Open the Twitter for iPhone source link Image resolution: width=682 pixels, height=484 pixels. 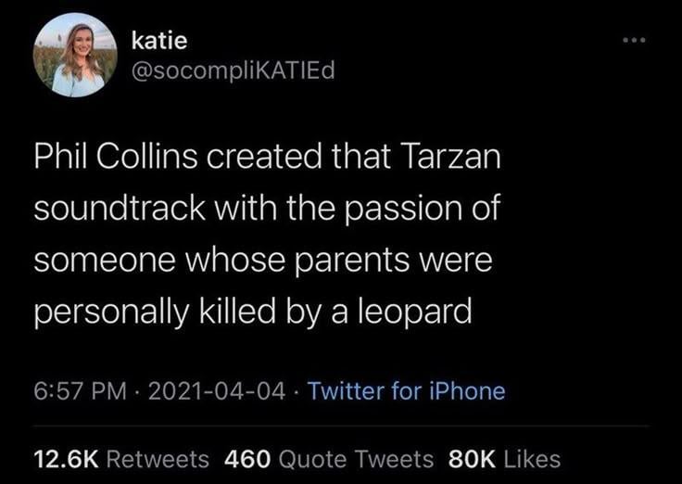click(406, 390)
